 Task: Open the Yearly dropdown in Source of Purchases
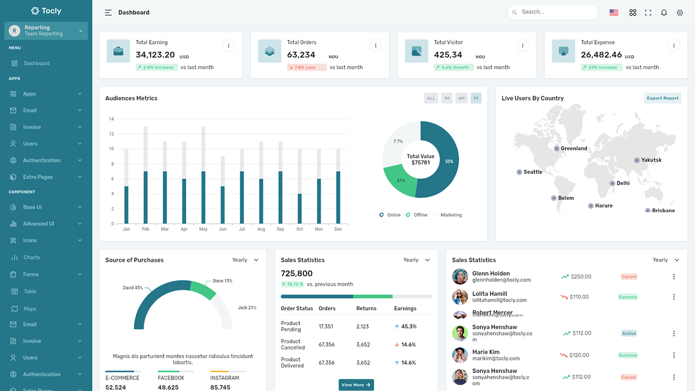tap(245, 260)
